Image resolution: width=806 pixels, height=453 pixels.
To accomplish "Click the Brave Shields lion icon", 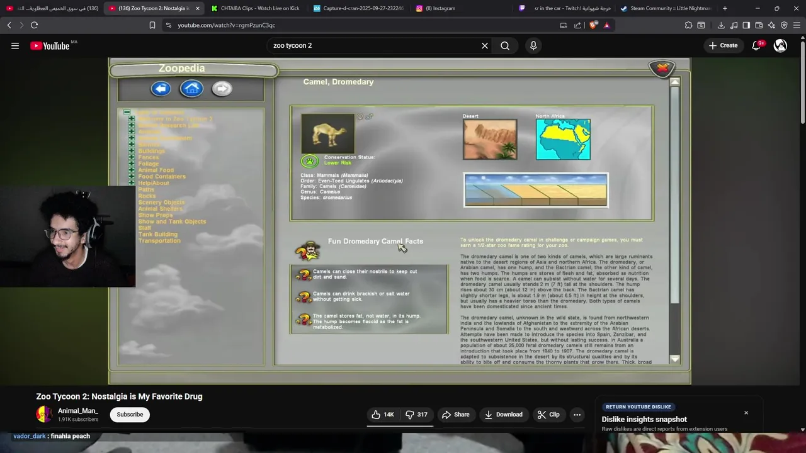I will coord(593,25).
